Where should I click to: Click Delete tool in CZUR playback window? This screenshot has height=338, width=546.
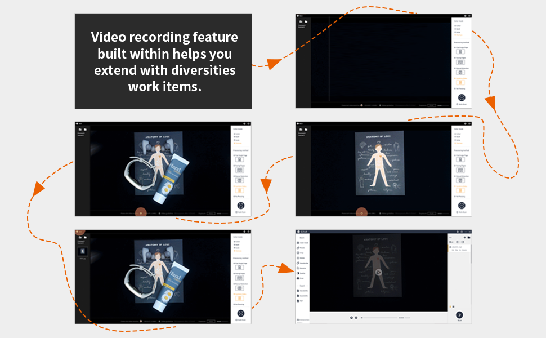301,258
